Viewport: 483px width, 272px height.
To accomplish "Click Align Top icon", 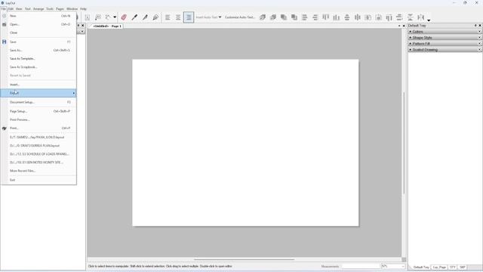I will (x=325, y=17).
